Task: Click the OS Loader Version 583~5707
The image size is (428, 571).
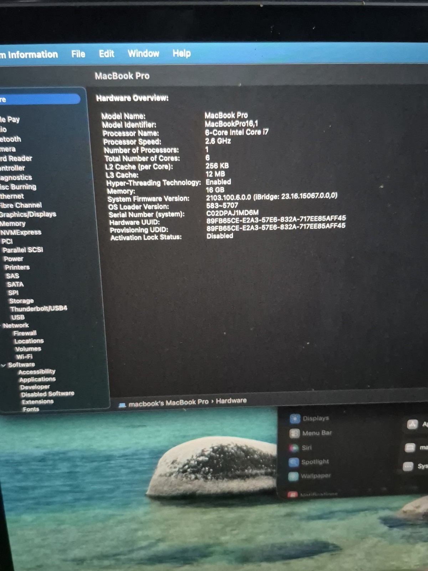Action: 222,206
